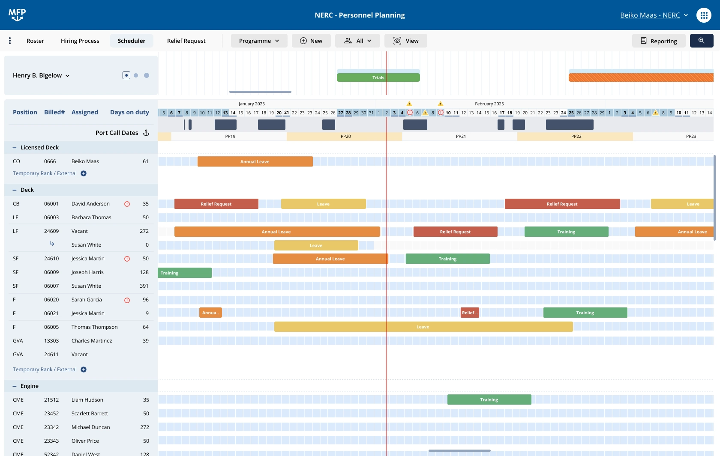Click David Anderson's red alert icon
720x456 pixels.
click(x=127, y=204)
